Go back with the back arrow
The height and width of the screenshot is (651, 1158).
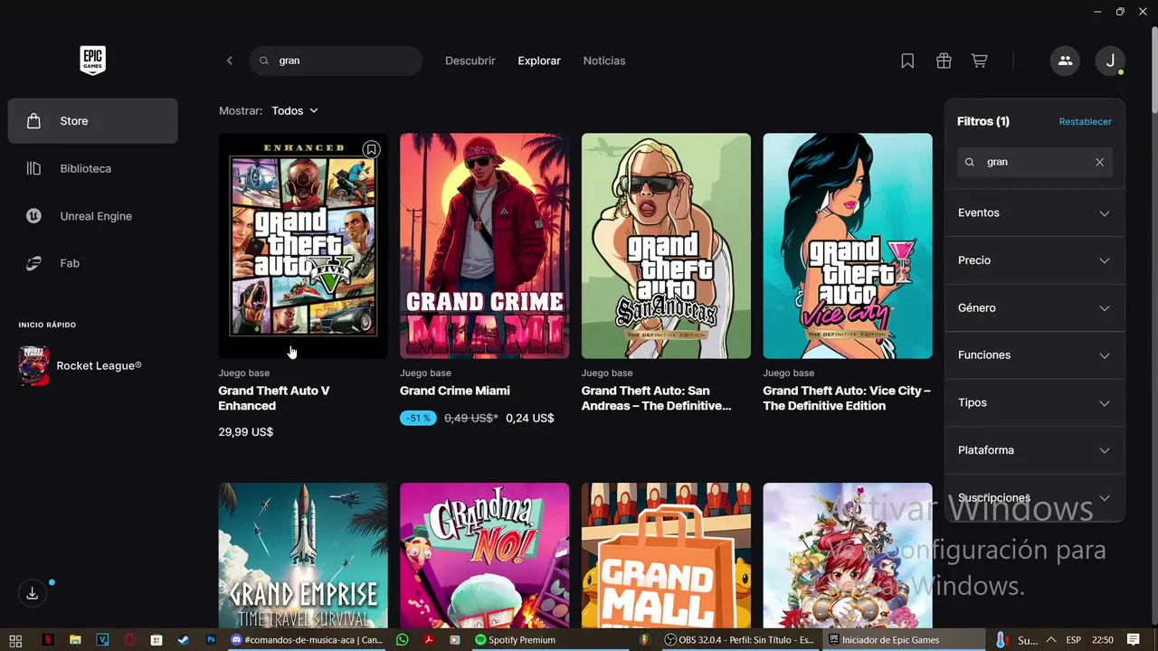tap(230, 61)
